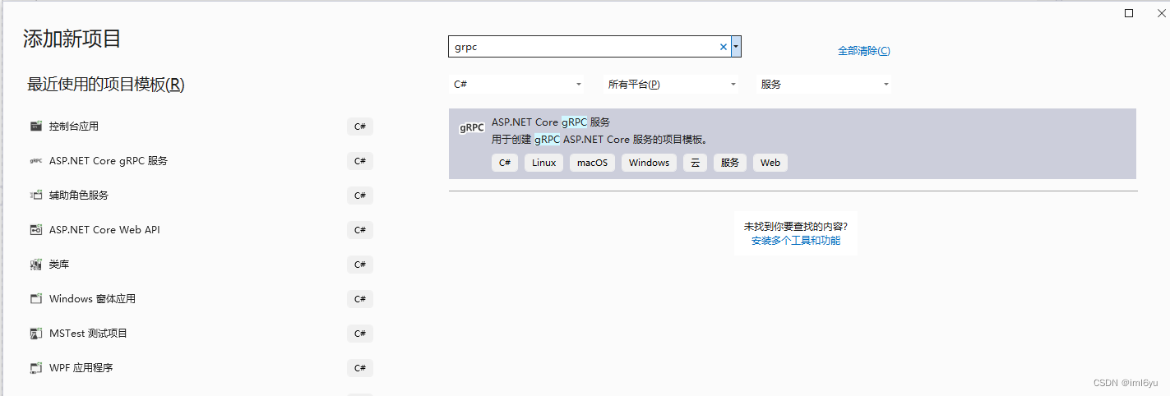Image resolution: width=1170 pixels, height=396 pixels.
Task: Click the Web tag on gRPC result
Action: 770,163
